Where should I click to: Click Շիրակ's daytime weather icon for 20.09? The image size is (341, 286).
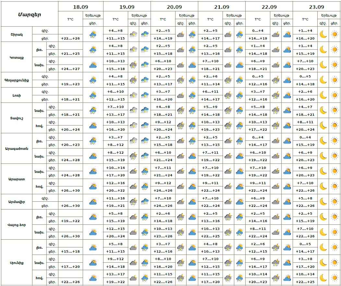(192, 34)
